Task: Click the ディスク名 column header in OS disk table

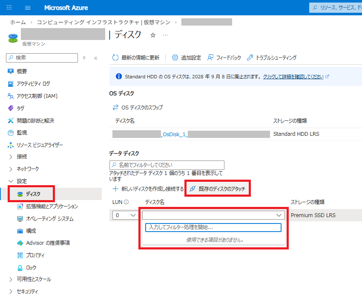Action: tap(125, 121)
